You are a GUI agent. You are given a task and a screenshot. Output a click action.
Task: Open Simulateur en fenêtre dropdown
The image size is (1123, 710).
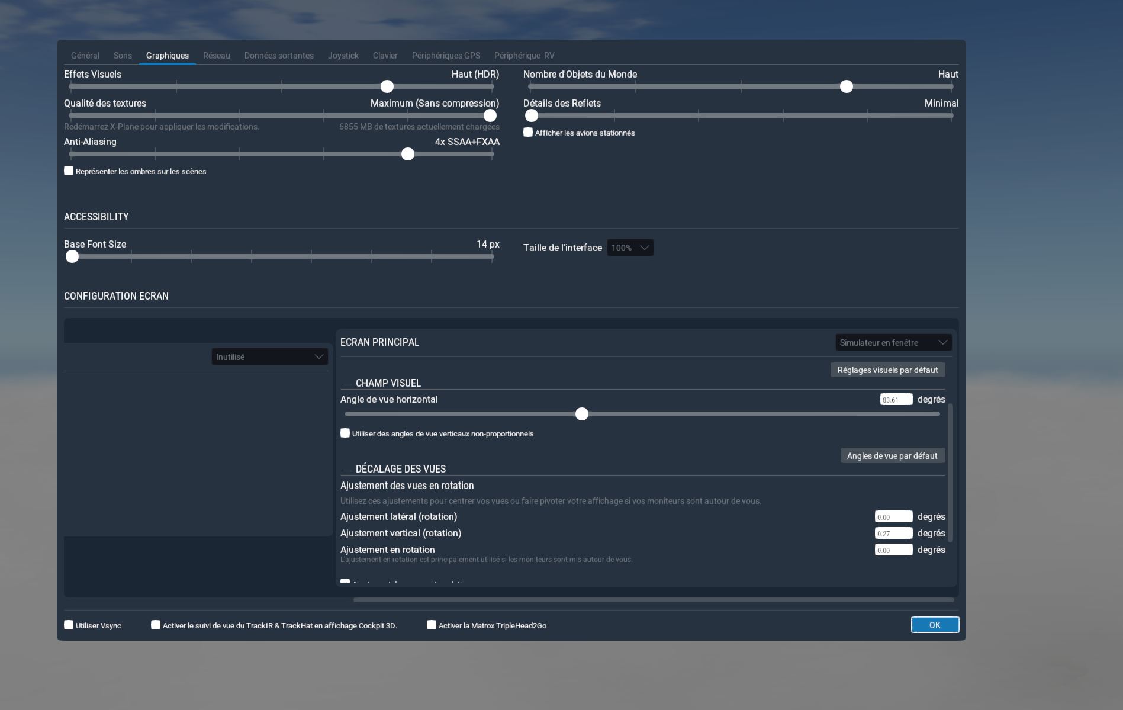tap(894, 342)
